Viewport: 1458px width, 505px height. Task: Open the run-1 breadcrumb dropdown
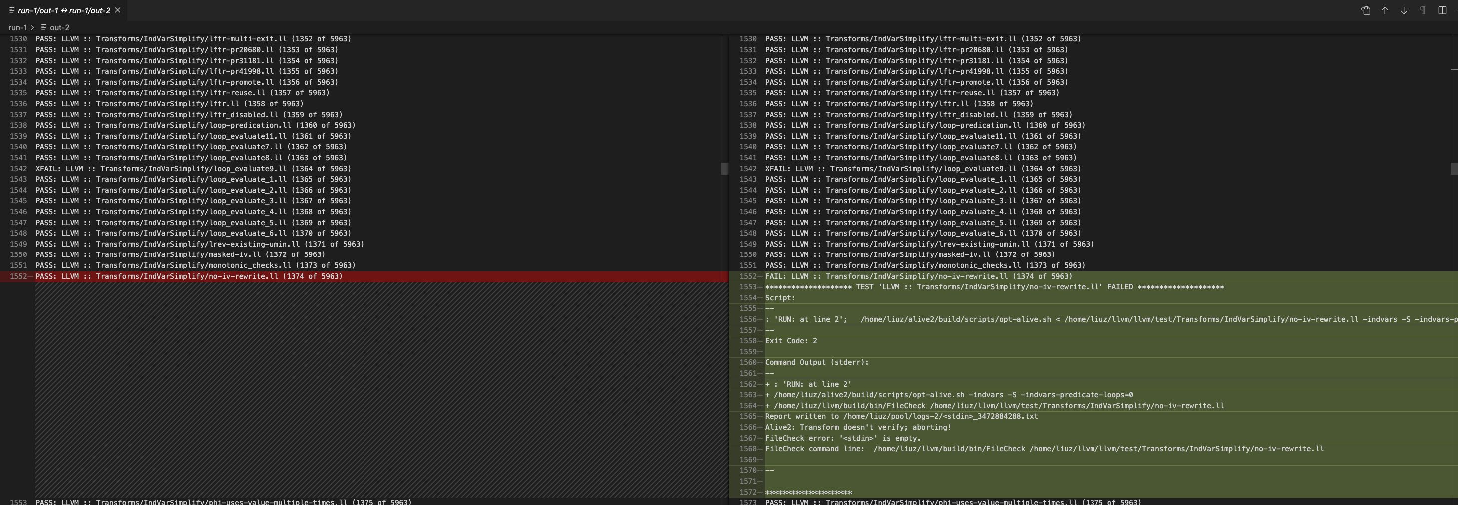(x=18, y=28)
